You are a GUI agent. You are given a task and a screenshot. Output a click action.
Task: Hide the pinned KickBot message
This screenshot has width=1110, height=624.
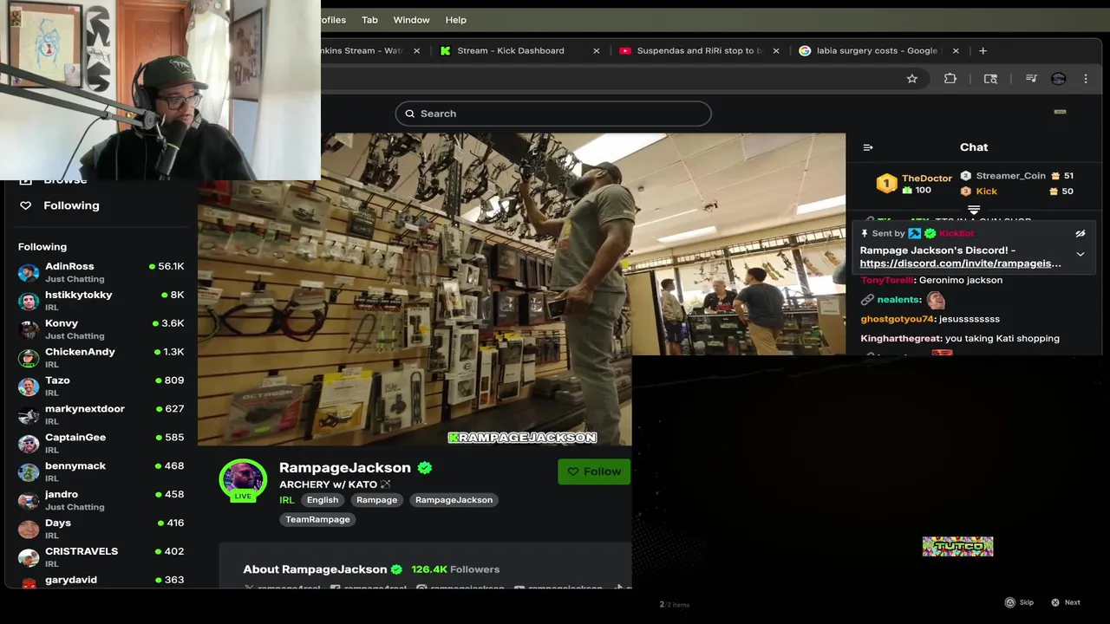tap(1081, 234)
